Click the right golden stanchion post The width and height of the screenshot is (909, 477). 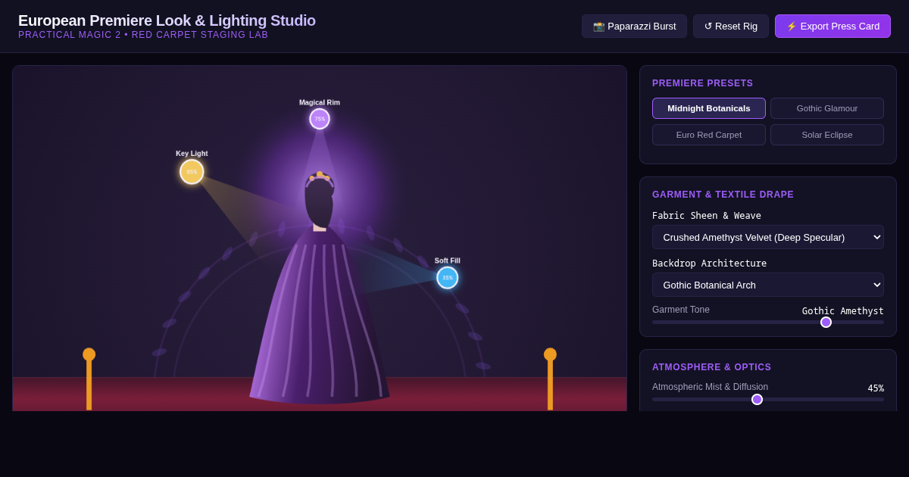550,379
